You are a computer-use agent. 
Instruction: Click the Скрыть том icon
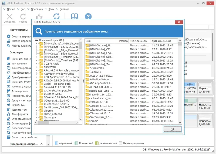[9, 105]
